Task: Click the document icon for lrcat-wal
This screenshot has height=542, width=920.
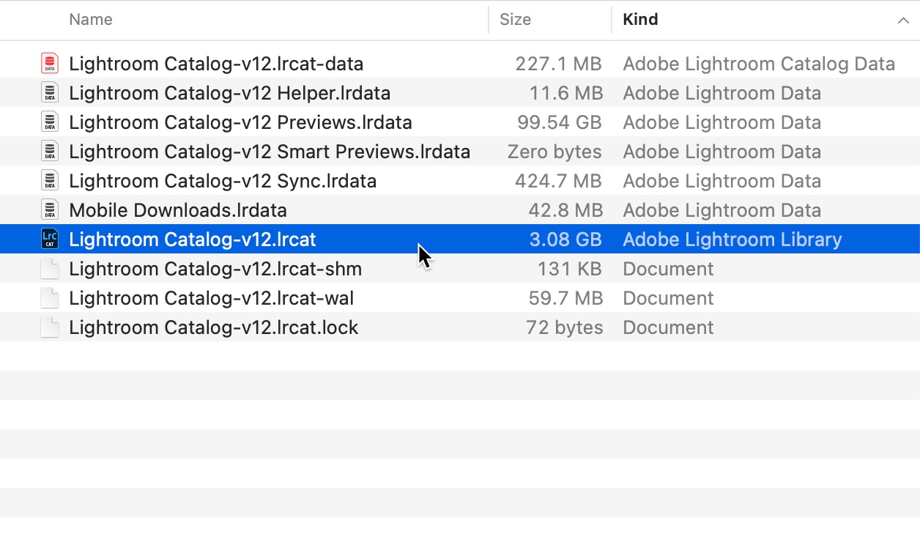Action: tap(49, 297)
